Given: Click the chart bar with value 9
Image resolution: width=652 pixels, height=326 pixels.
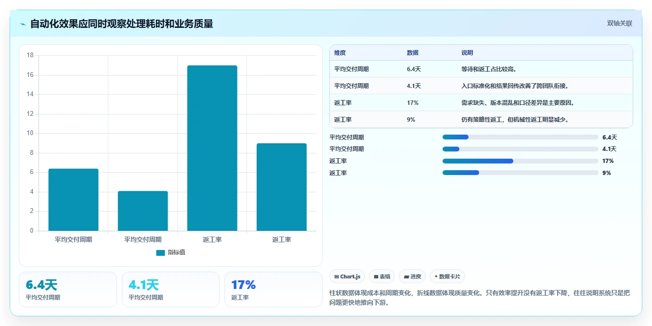Looking at the screenshot, I should click(282, 187).
